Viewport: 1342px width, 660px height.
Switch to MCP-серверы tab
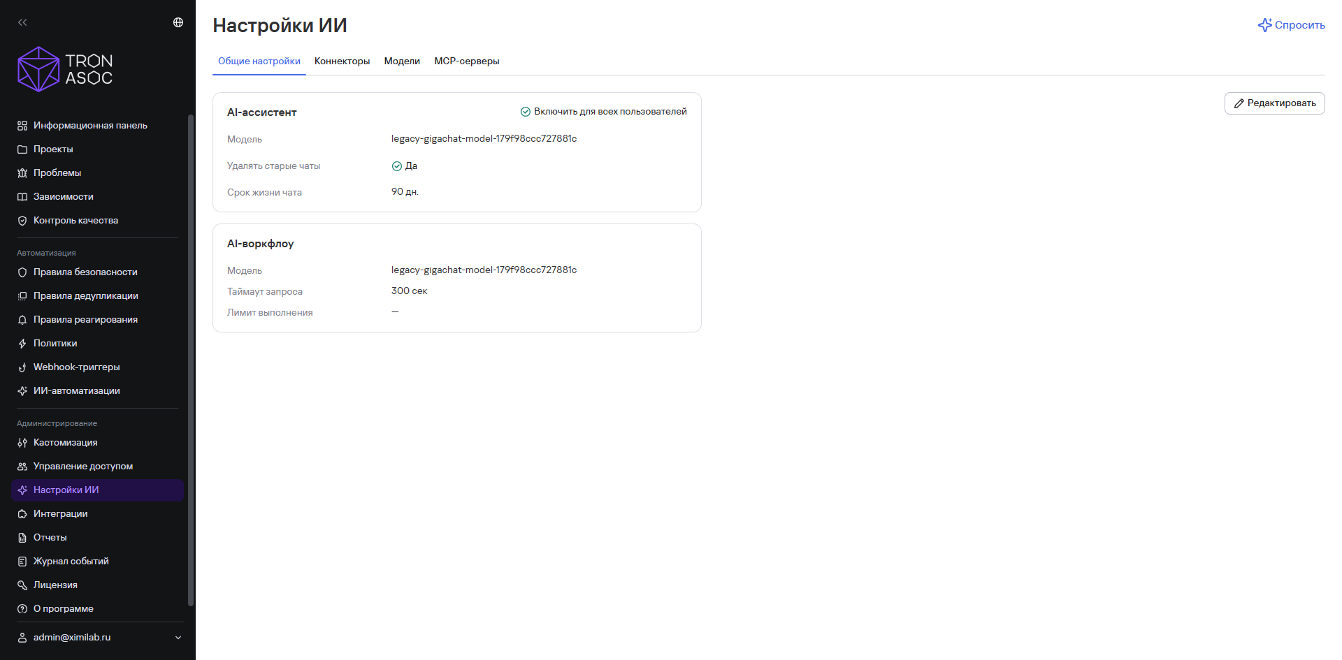467,61
